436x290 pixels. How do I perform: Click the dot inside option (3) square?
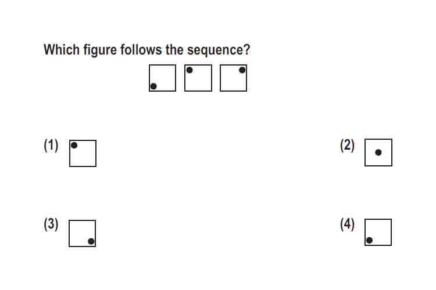click(x=91, y=241)
